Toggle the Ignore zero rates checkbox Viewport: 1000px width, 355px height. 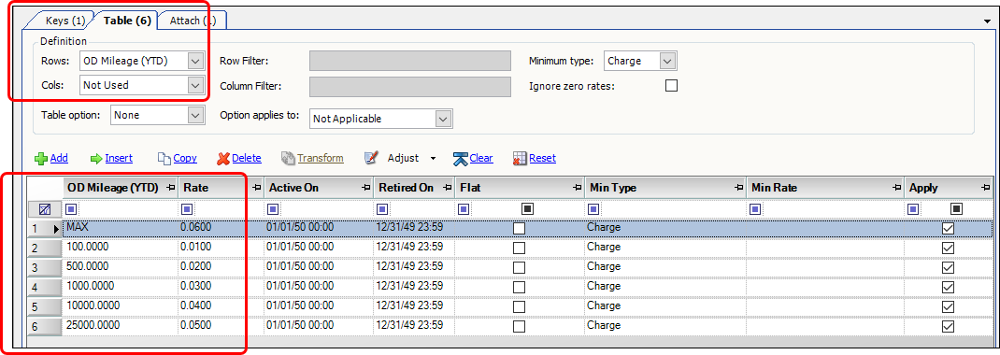(671, 85)
